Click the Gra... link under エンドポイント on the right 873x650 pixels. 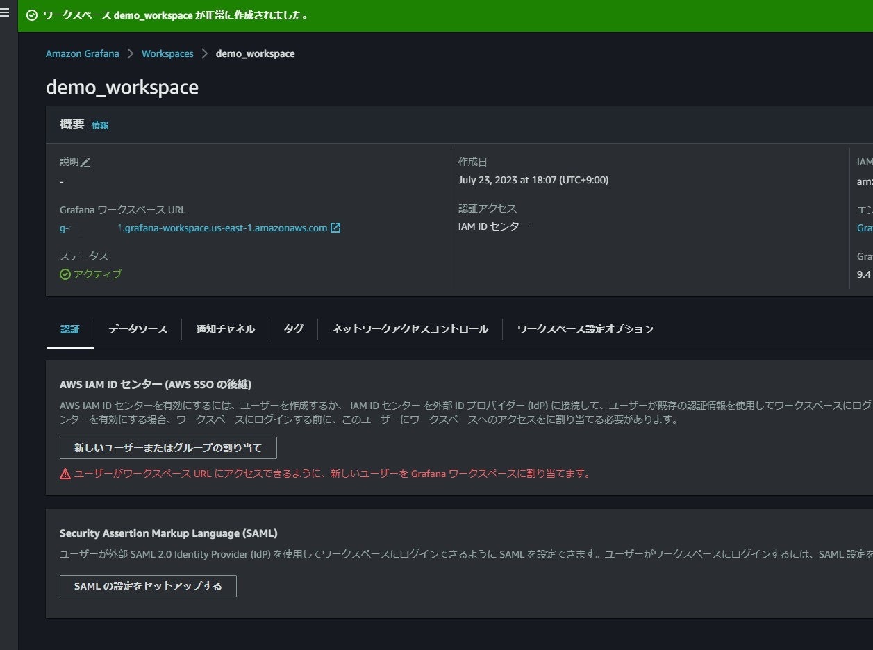(865, 228)
